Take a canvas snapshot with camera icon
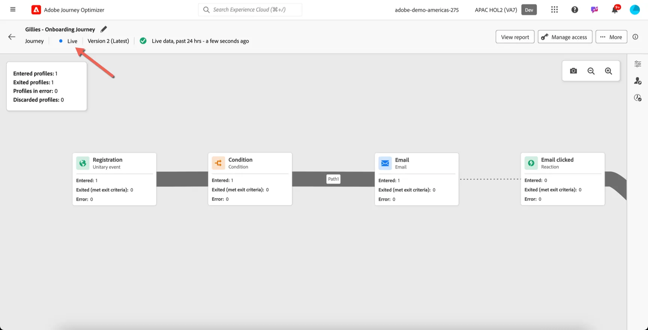 [573, 71]
